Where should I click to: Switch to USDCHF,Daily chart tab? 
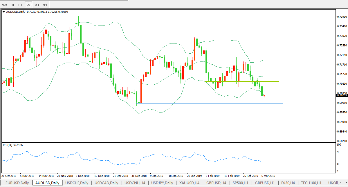click(x=77, y=183)
